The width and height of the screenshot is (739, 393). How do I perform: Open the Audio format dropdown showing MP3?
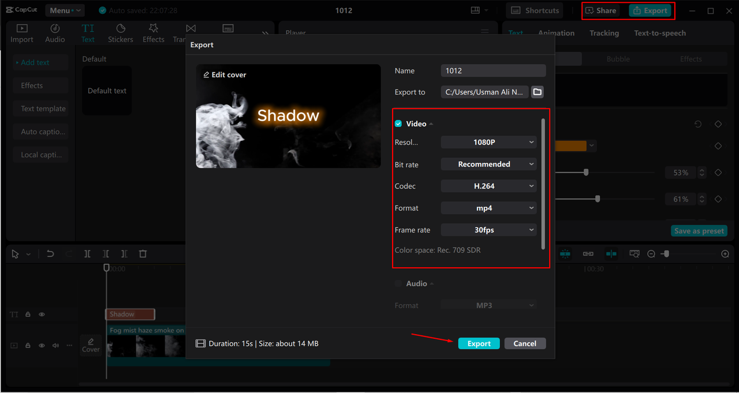[x=489, y=305]
